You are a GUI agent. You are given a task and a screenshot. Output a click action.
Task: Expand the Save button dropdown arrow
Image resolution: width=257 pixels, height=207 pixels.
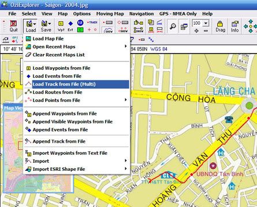[x=50, y=24]
